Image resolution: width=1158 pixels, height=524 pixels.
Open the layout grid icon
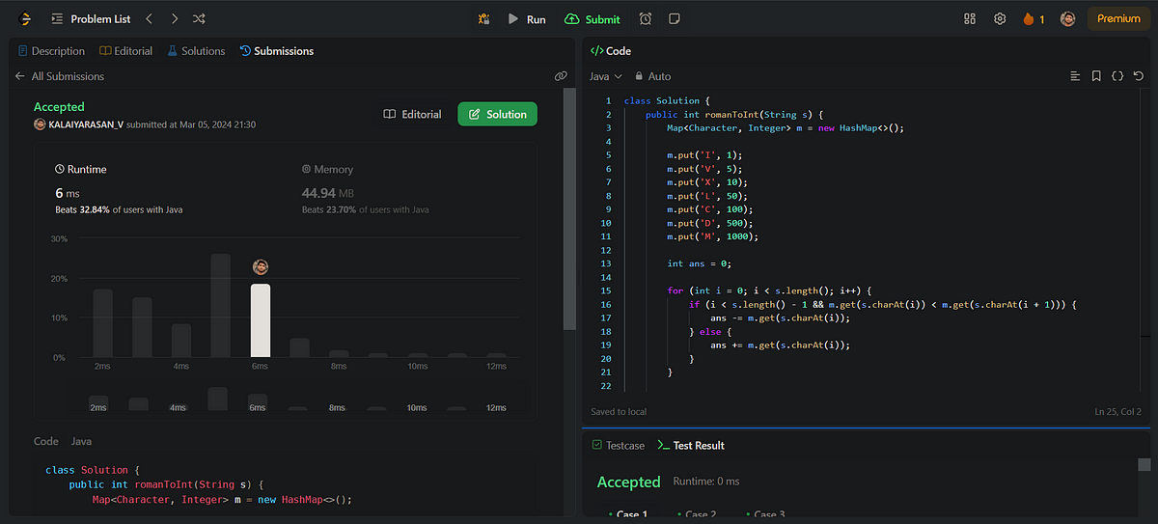click(970, 18)
